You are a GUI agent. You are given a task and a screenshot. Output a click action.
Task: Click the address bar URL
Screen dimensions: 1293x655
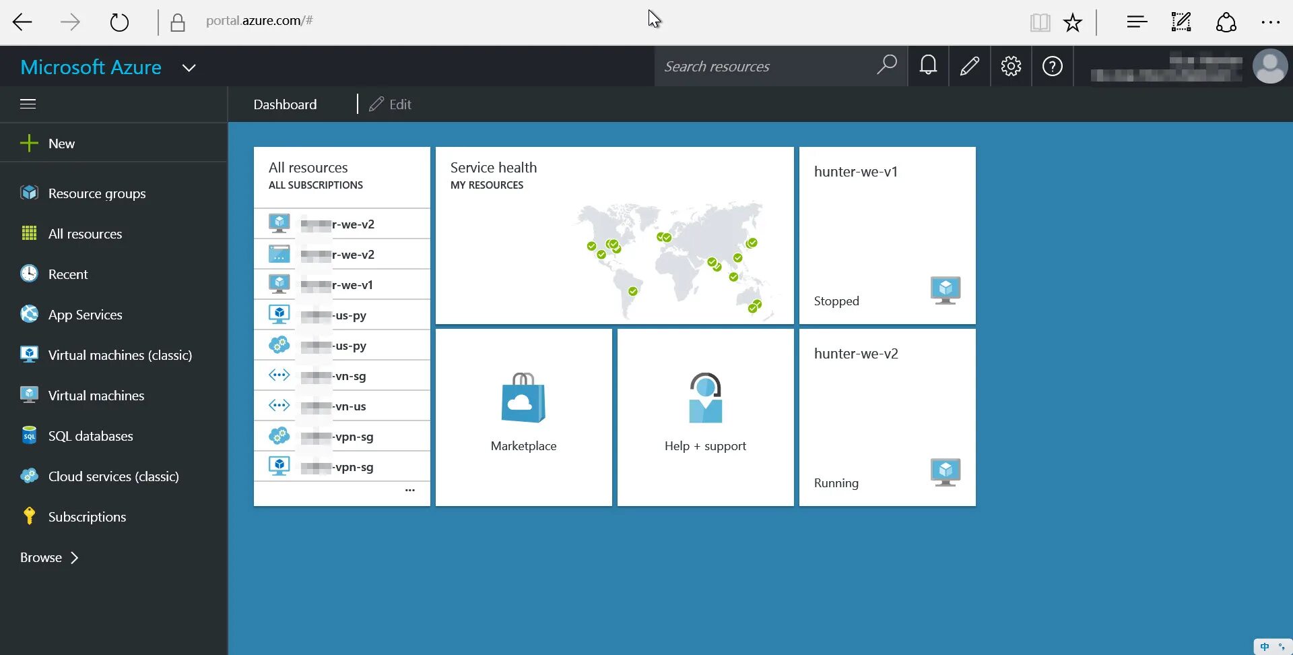click(x=259, y=21)
